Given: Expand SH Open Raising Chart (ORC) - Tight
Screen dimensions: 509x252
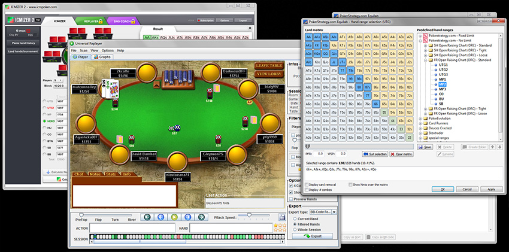Looking at the screenshot, I should (426, 50).
